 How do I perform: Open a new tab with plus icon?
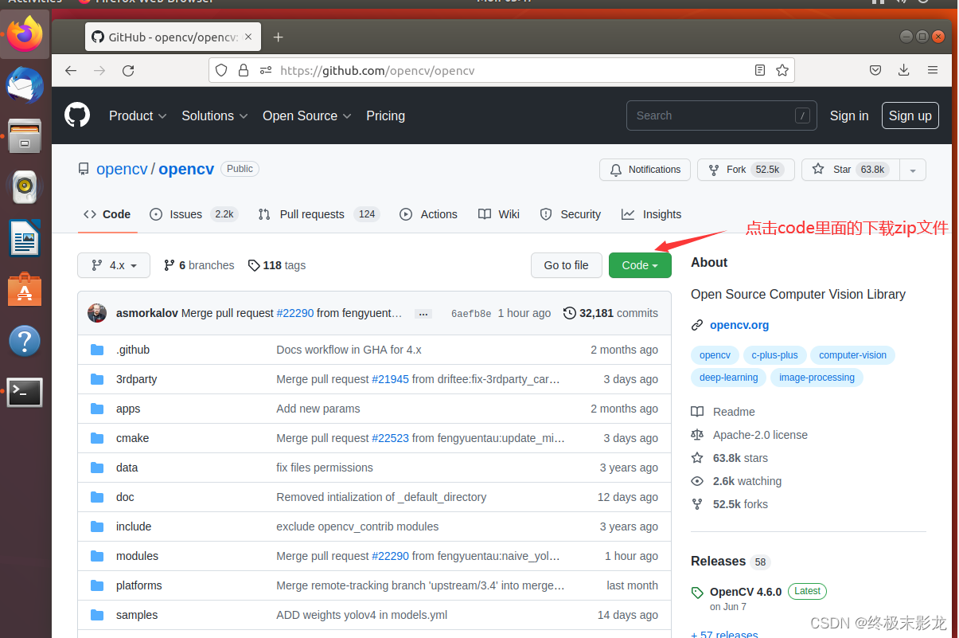tap(278, 37)
